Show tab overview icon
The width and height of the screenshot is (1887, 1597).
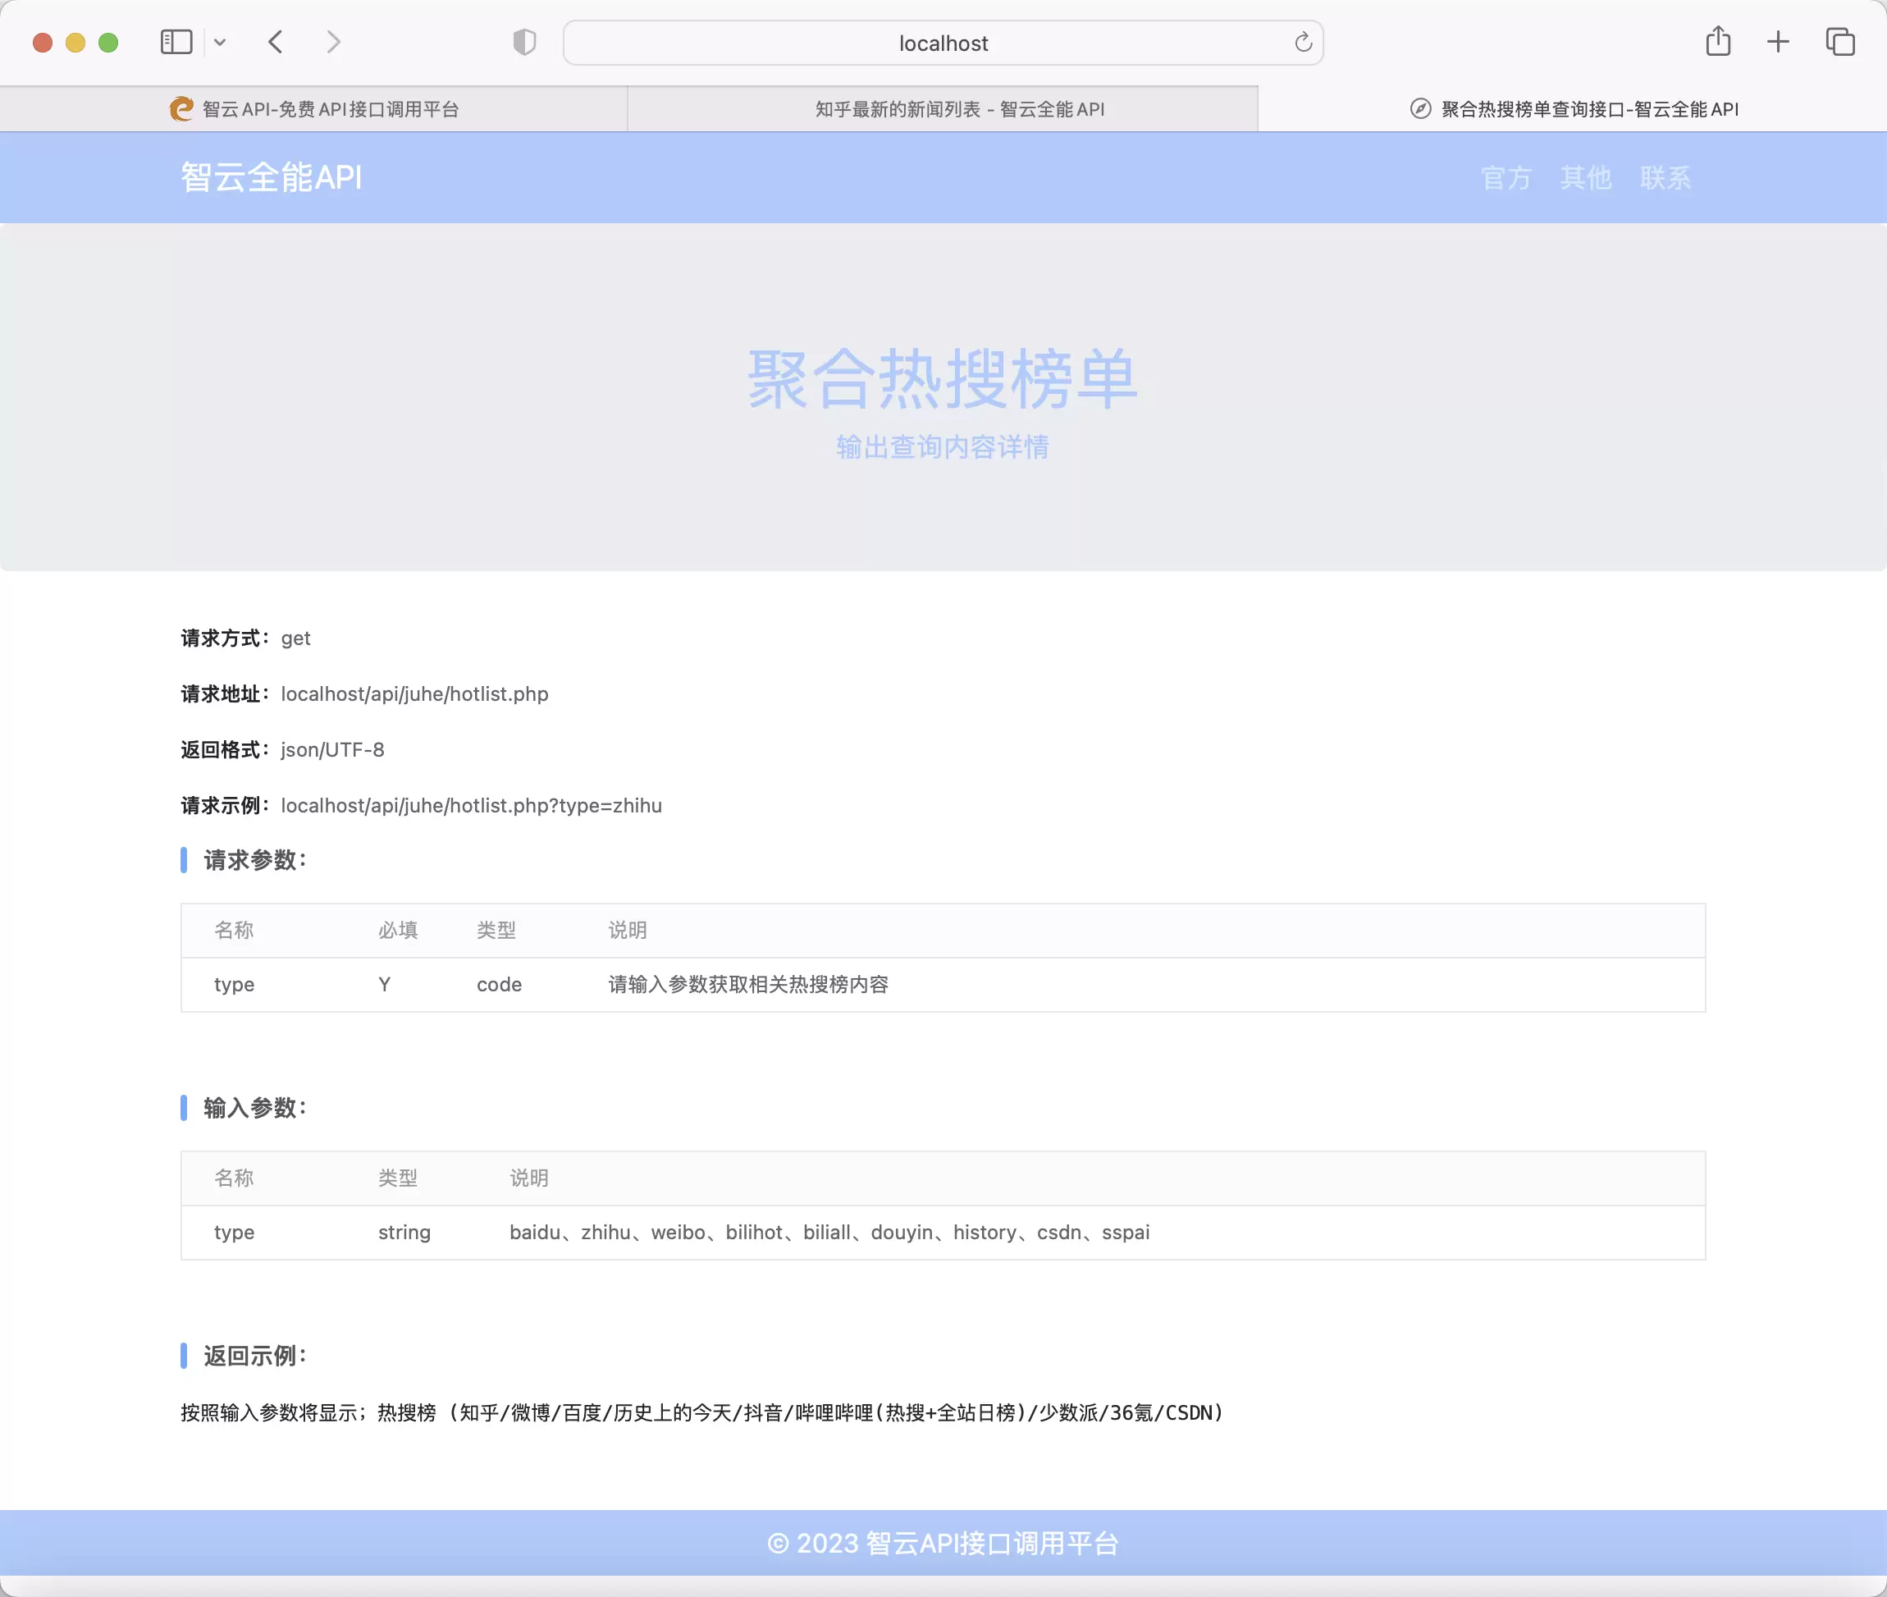point(1840,43)
